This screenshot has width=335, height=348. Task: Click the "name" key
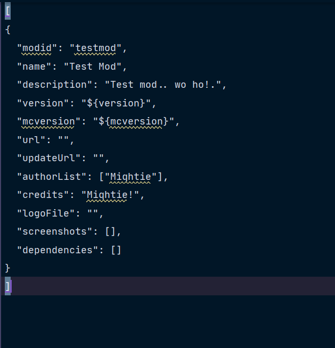34,67
